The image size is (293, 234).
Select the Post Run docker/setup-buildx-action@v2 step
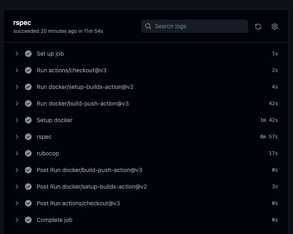click(92, 187)
